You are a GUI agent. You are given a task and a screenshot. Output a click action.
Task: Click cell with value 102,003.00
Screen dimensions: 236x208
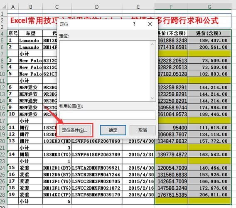tap(209, 74)
